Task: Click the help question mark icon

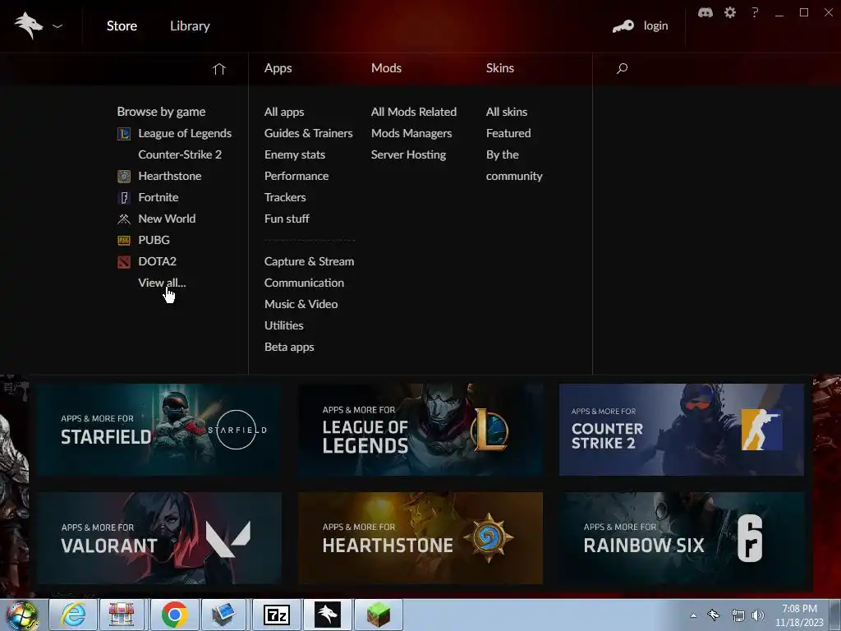Action: tap(755, 12)
